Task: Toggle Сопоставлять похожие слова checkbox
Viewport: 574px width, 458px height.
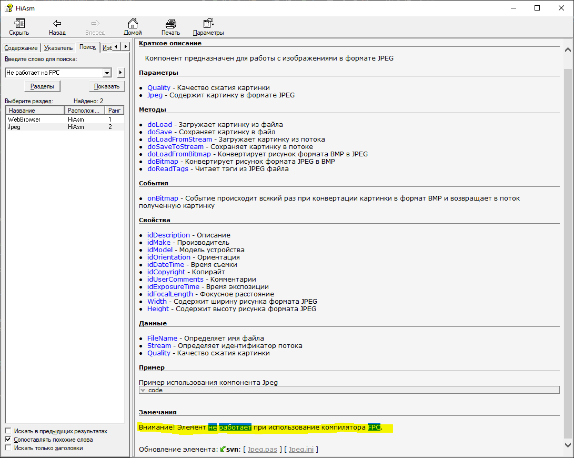Action: [x=8, y=439]
